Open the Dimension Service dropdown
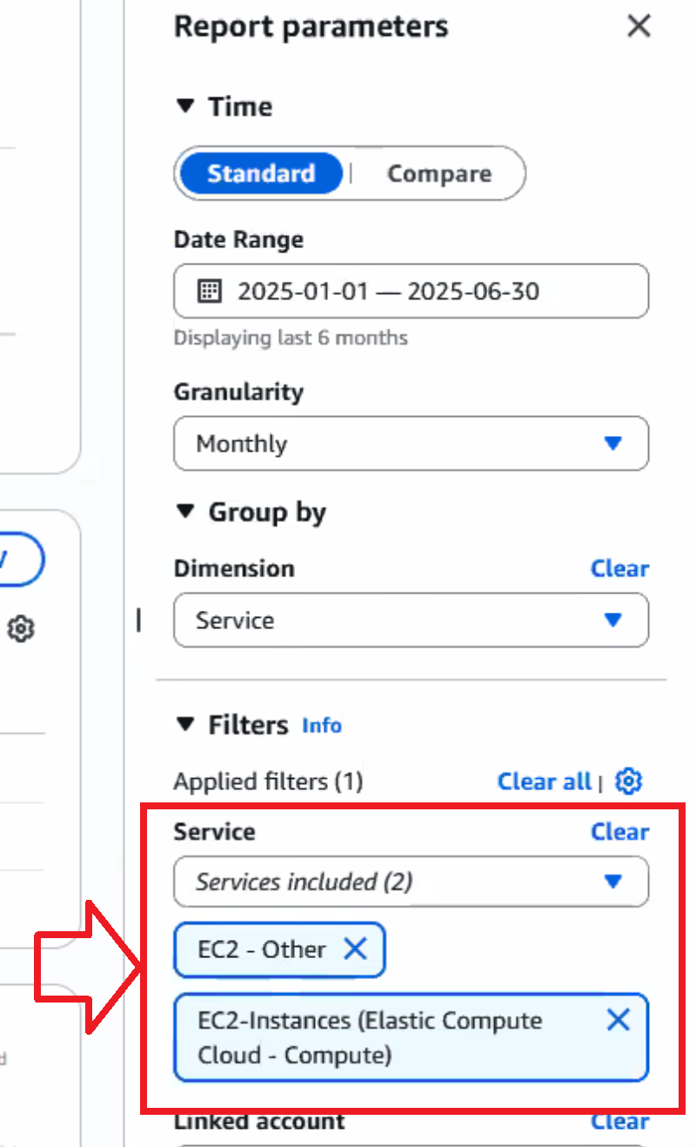This screenshot has width=696, height=1147. coord(412,620)
